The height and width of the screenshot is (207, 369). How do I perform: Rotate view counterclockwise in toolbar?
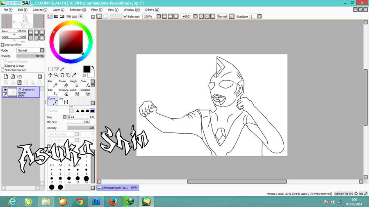tap(201, 16)
